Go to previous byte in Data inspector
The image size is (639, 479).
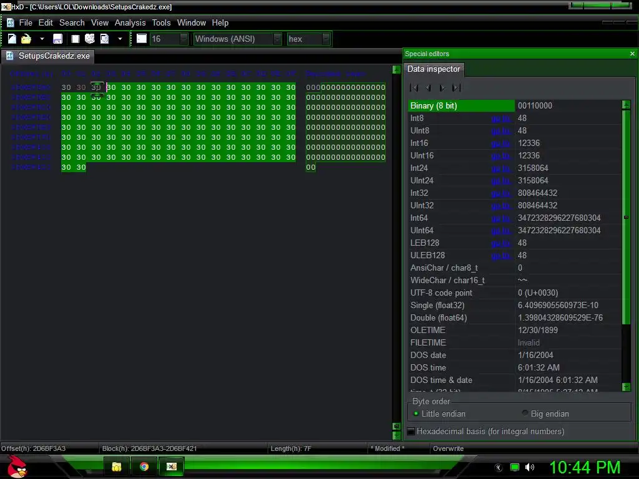428,87
